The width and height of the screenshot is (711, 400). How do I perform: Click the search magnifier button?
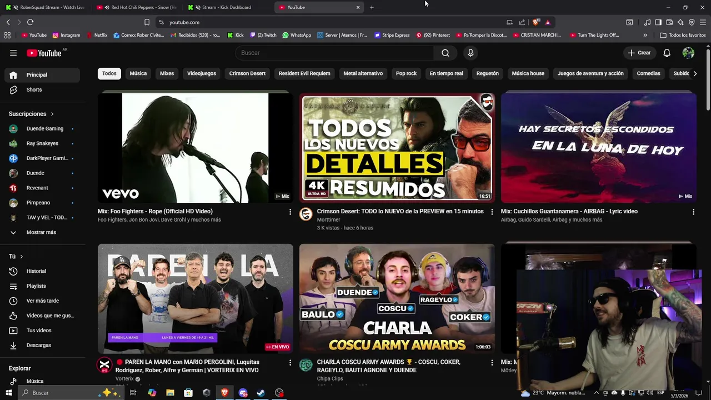click(445, 53)
